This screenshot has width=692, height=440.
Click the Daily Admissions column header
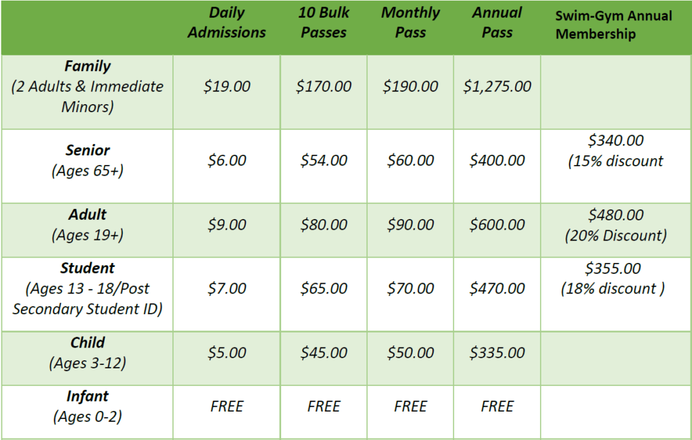click(x=227, y=23)
